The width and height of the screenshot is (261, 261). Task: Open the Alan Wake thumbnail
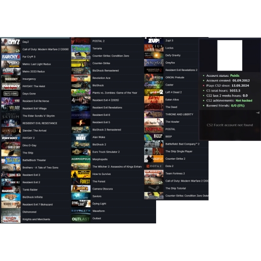pyautogui.click(x=81, y=137)
